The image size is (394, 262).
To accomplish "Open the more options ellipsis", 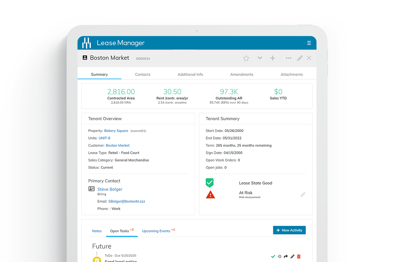I will pyautogui.click(x=289, y=58).
